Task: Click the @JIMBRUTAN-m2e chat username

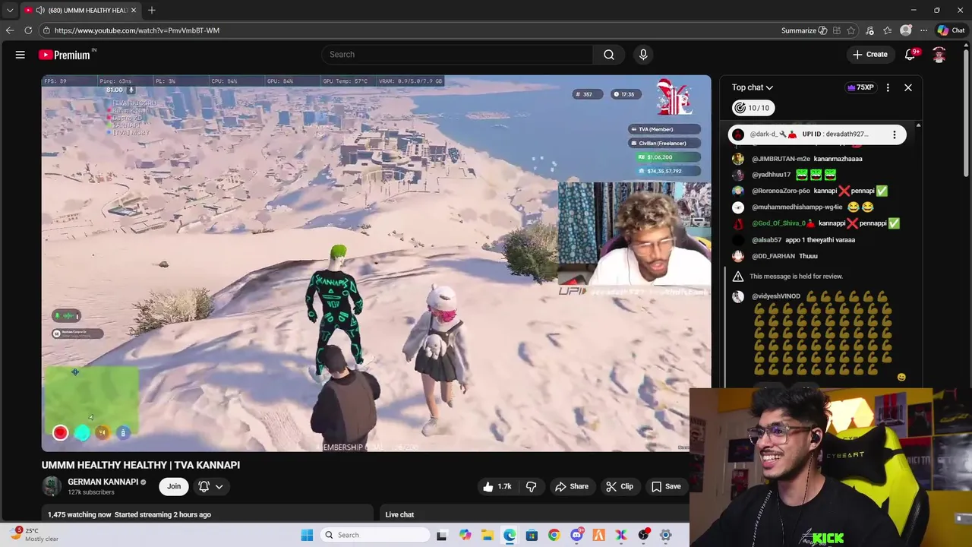Action: [x=781, y=159]
